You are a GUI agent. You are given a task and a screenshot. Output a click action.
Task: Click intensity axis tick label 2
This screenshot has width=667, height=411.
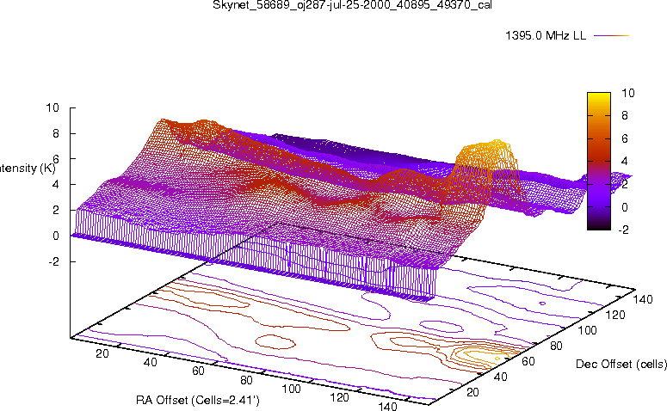pos(55,211)
